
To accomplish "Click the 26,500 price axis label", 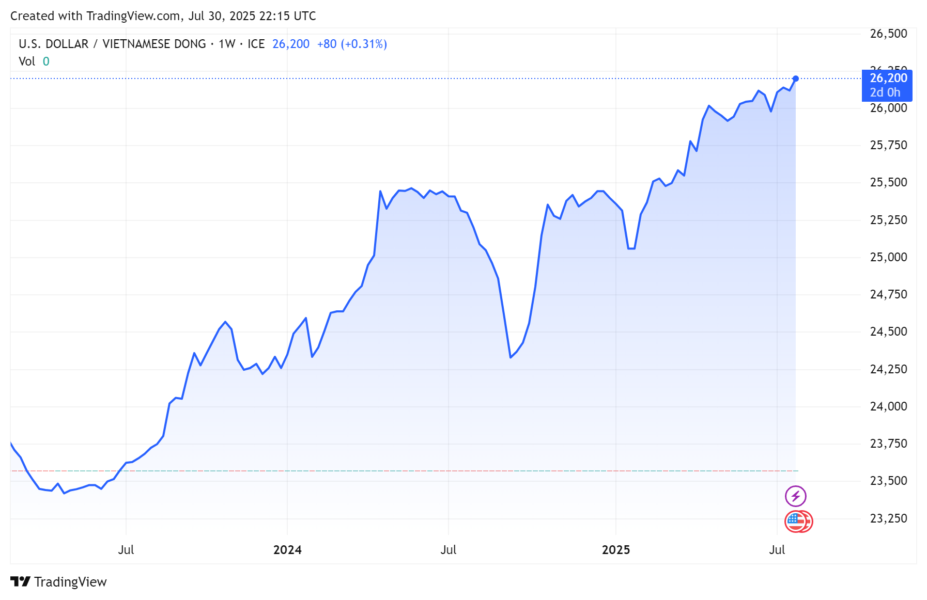I will pos(888,34).
